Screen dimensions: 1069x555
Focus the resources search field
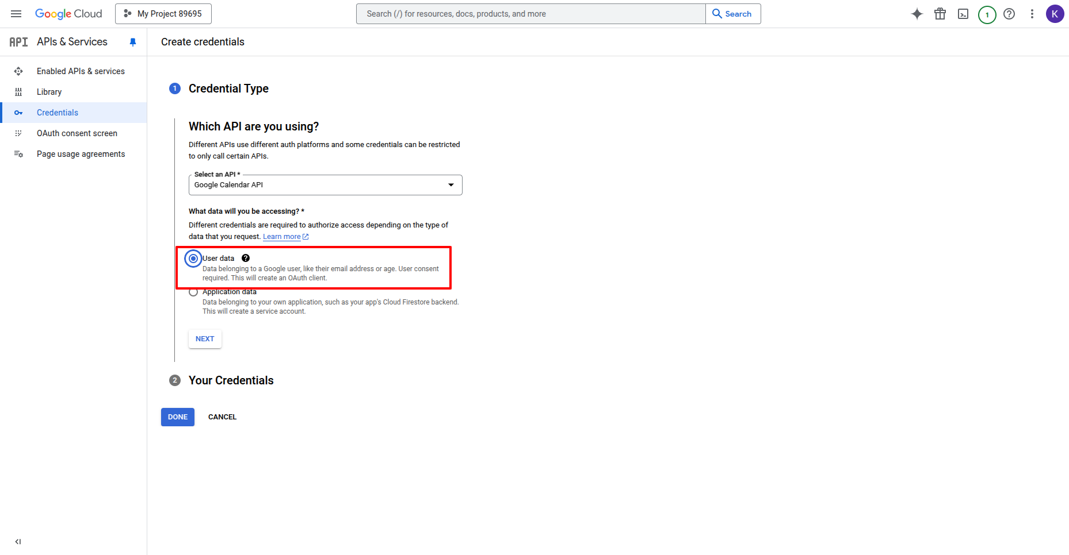click(530, 14)
